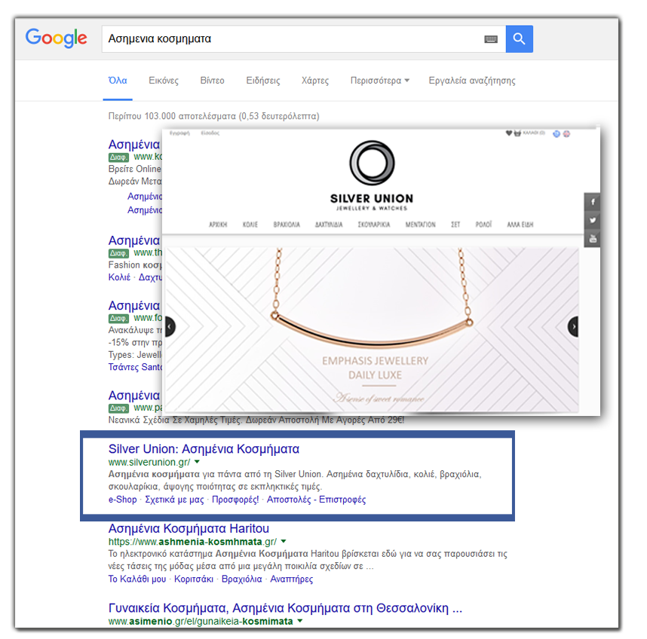
Task: Open the on-screen keyboard icon
Action: [x=491, y=39]
